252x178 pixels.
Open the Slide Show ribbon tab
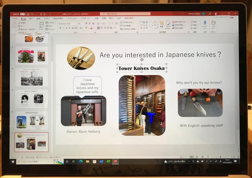tap(86, 18)
